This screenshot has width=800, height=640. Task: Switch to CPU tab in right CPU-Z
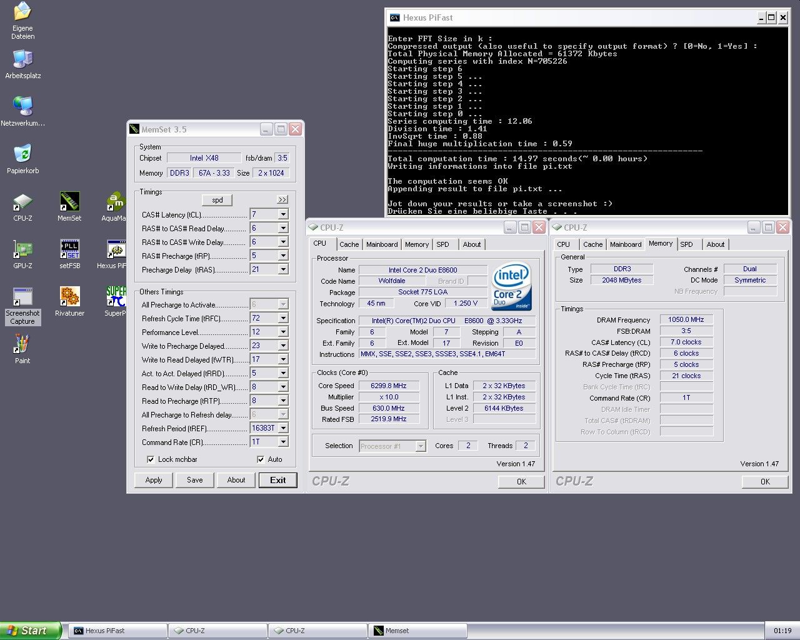tap(564, 244)
